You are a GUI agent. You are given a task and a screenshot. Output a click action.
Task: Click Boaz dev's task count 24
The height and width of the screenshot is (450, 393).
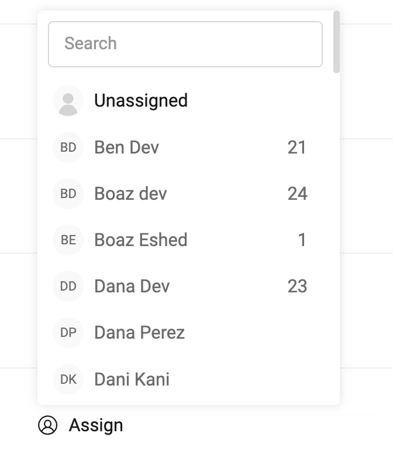pyautogui.click(x=298, y=194)
